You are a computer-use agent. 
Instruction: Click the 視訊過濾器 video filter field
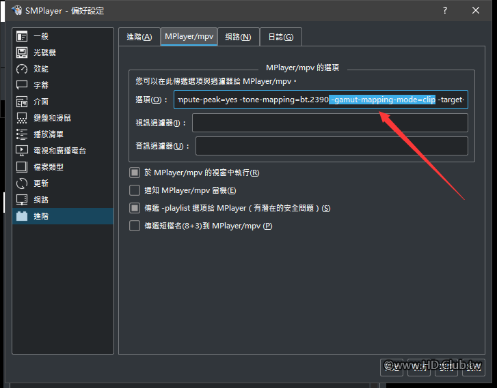pos(330,123)
